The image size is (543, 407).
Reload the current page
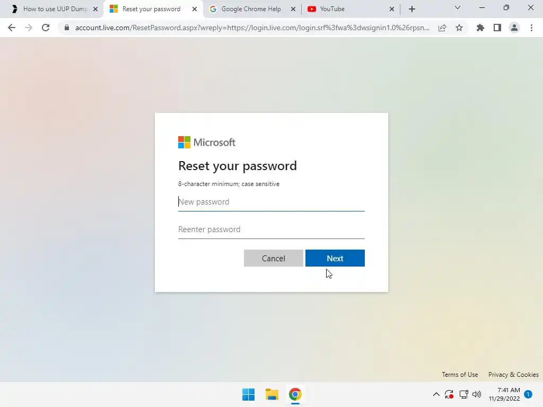click(46, 28)
